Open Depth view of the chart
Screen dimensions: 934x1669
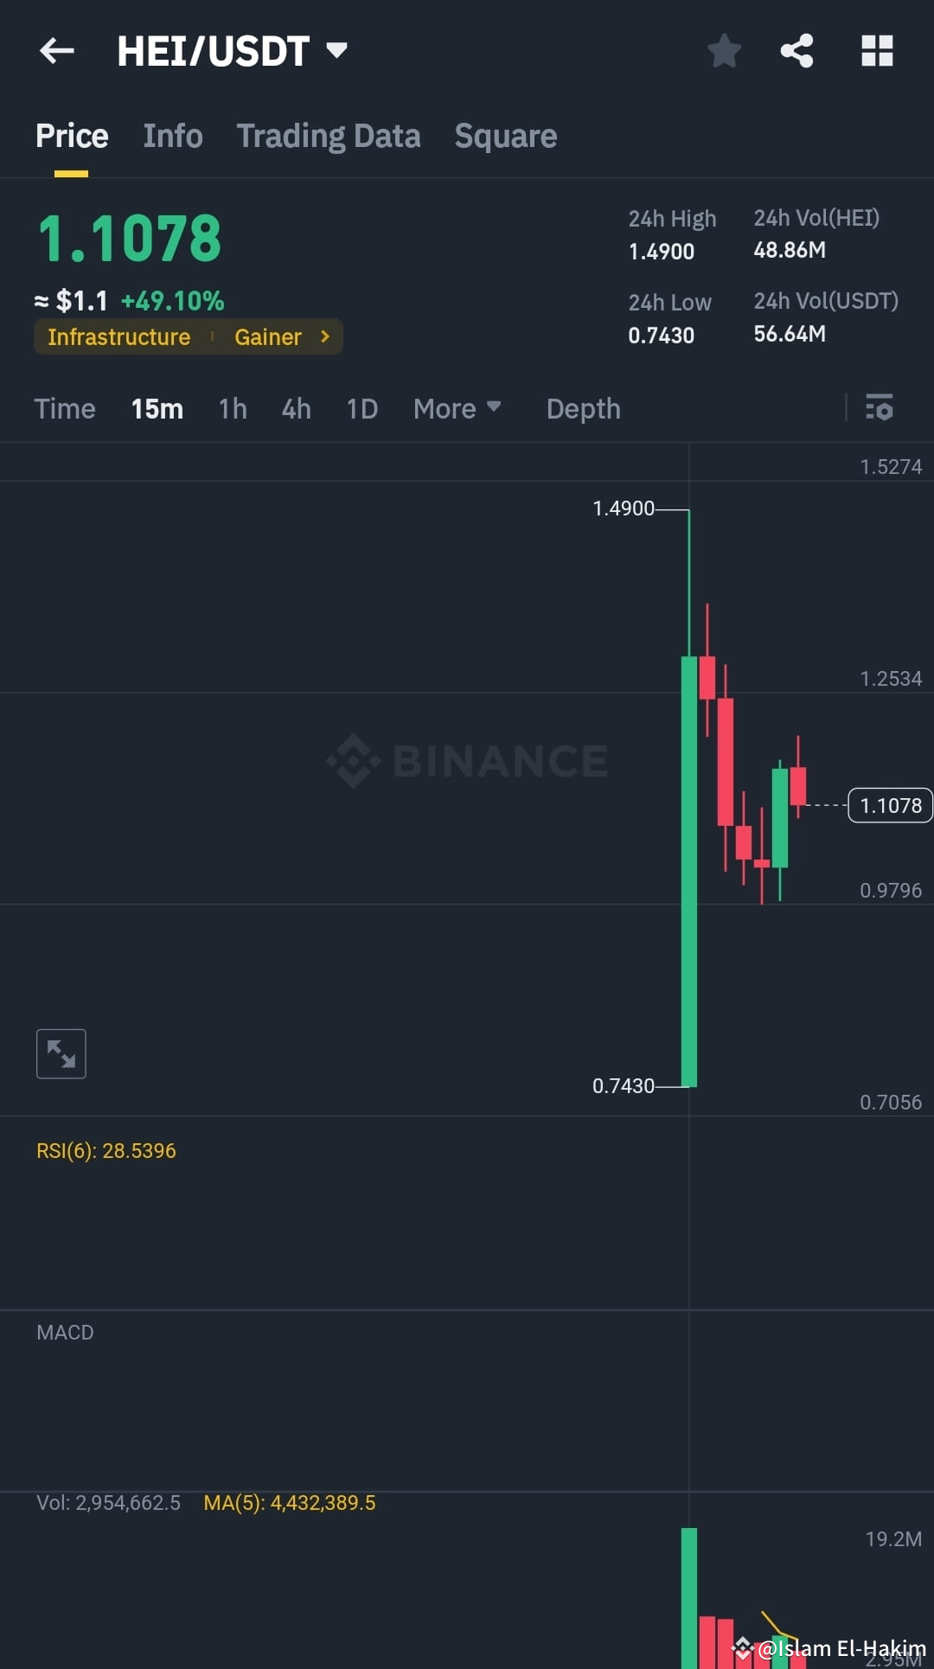(x=583, y=408)
